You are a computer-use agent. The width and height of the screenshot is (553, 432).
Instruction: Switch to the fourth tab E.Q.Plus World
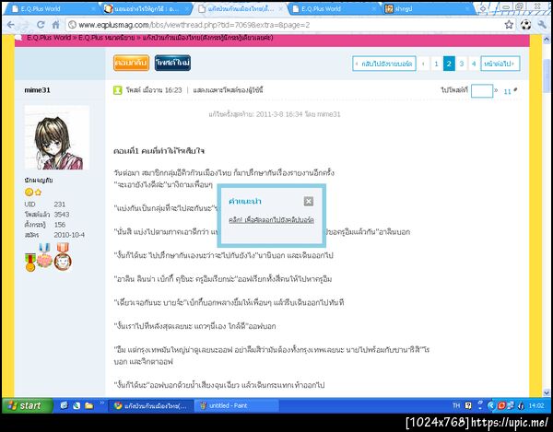334,9
